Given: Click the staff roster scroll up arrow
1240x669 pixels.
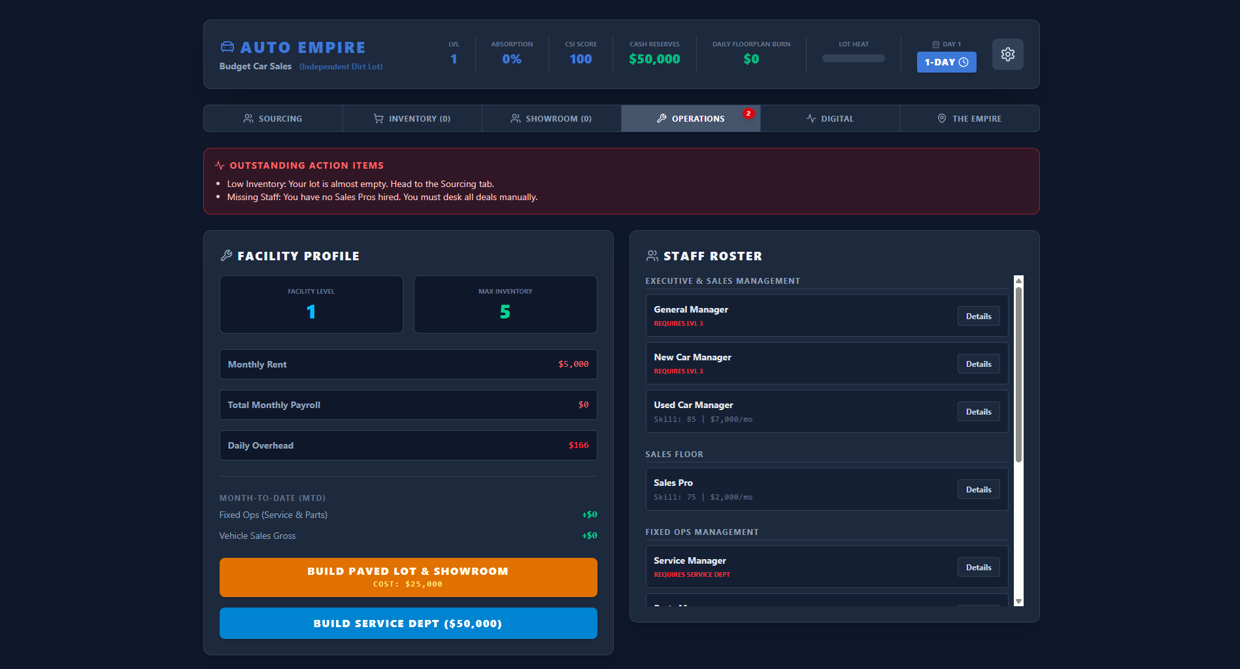Looking at the screenshot, I should pos(1018,281).
